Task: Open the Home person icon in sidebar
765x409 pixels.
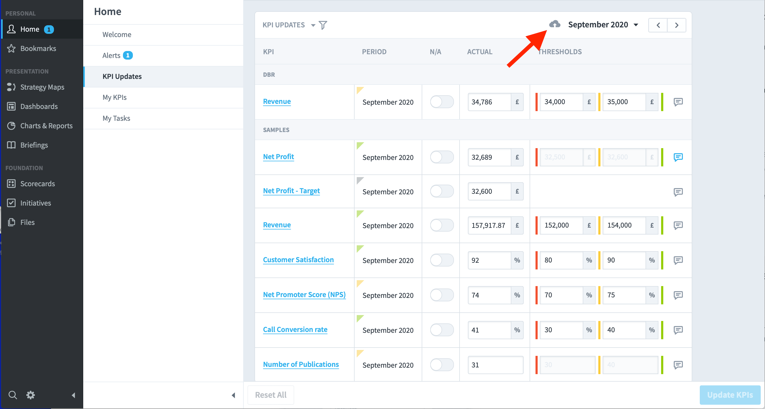Action: tap(11, 29)
